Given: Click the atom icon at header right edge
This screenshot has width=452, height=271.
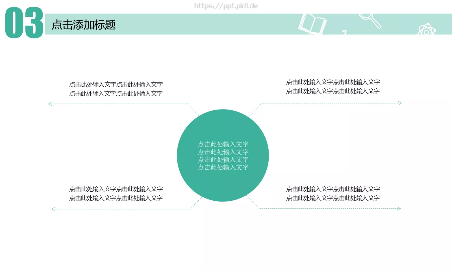Looking at the screenshot, I should click(427, 30).
